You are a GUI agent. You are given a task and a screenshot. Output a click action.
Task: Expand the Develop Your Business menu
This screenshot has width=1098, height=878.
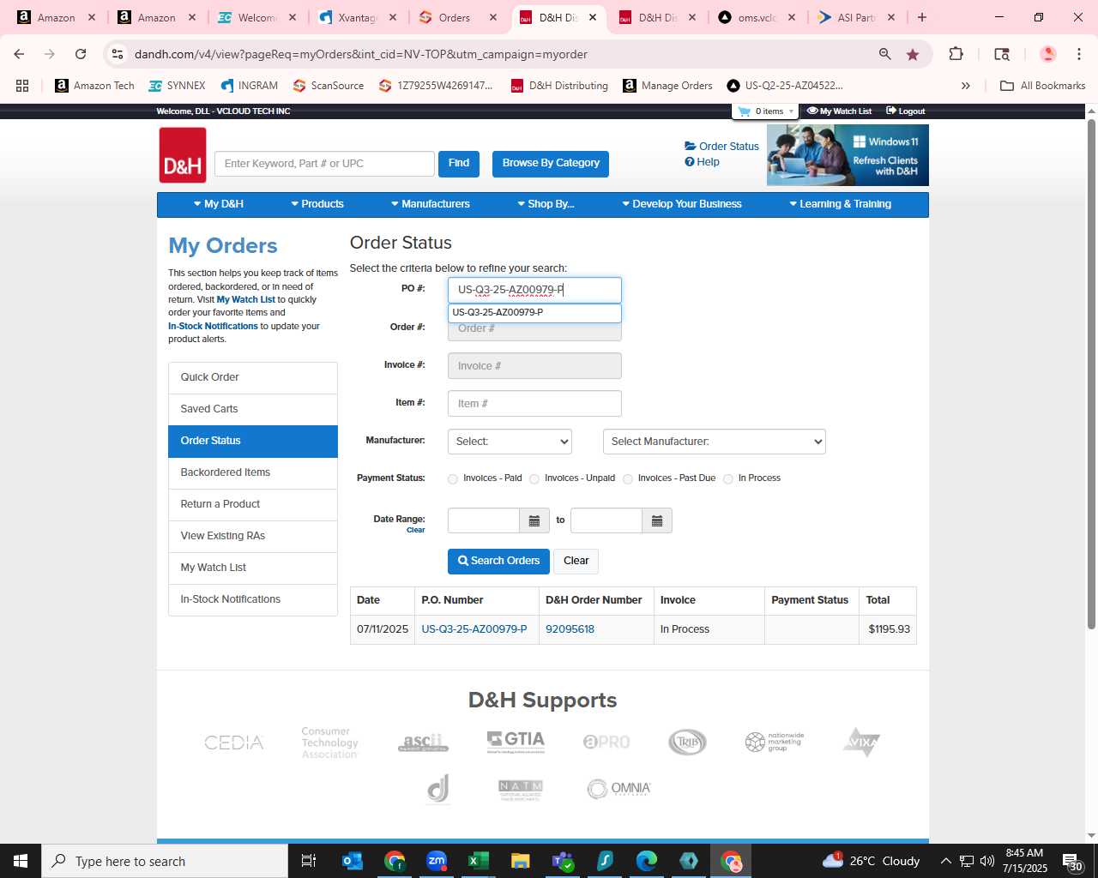tap(682, 204)
